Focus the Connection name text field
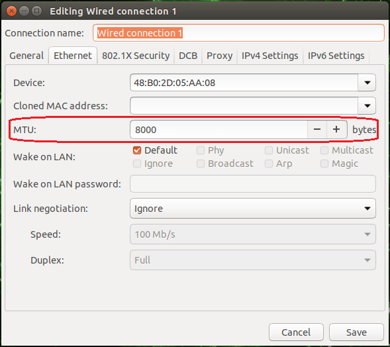 [238, 33]
